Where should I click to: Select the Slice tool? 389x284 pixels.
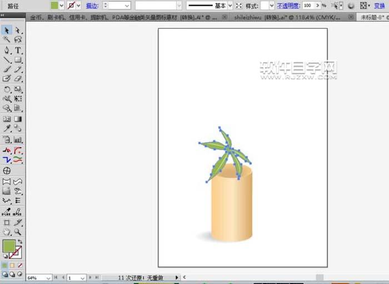pos(18,222)
